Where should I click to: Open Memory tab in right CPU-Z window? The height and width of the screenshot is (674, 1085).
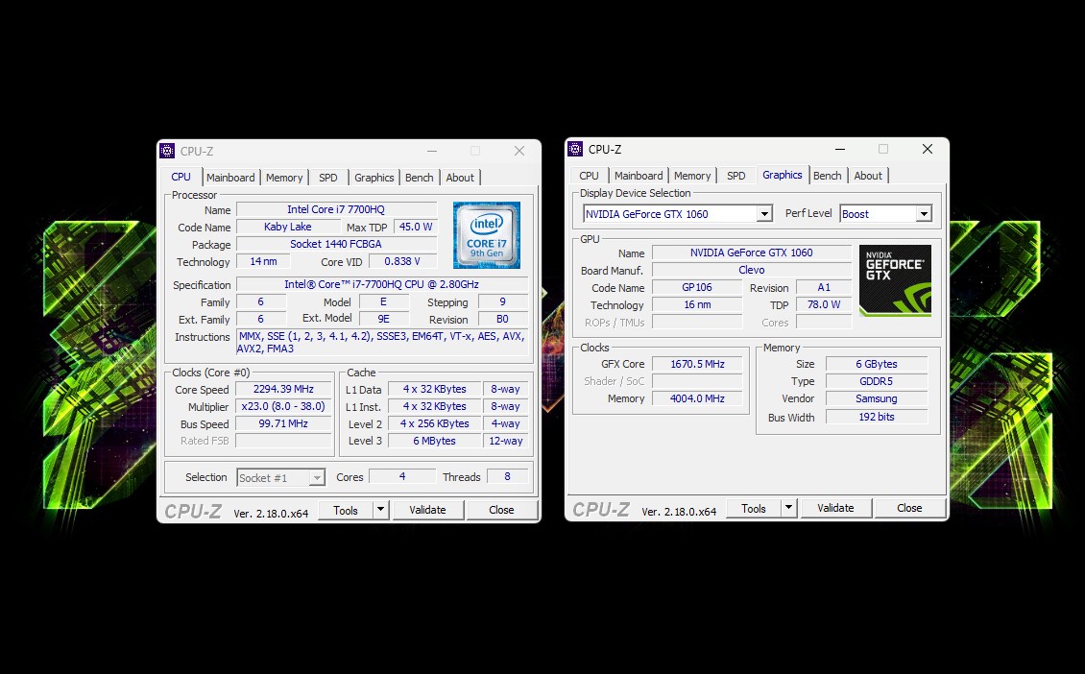[x=692, y=176]
